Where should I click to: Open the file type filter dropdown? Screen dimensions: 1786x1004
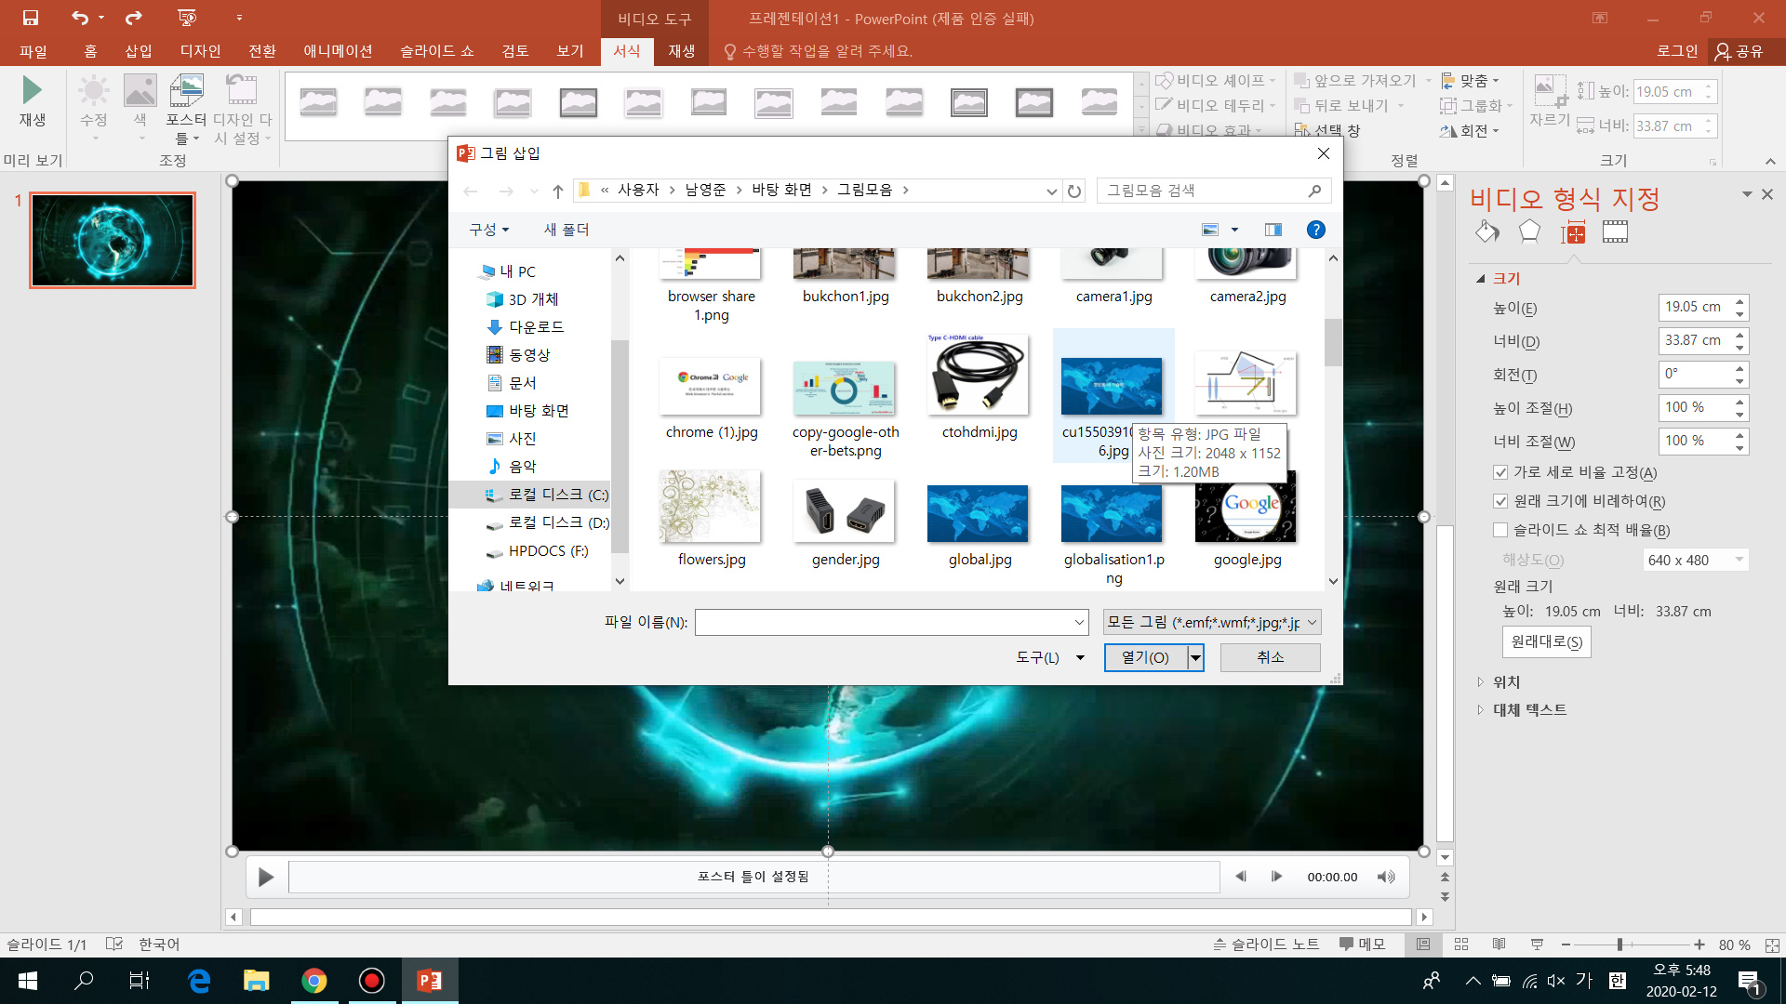(1211, 622)
